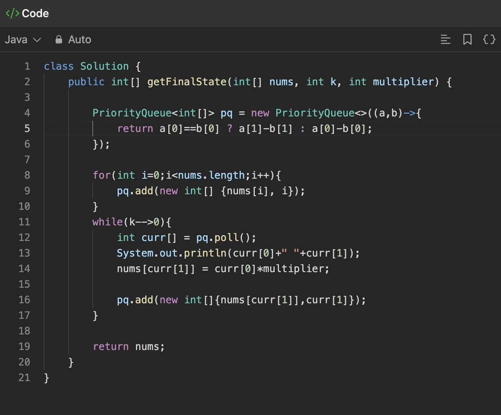Viewport: 501px width, 415px height.
Task: Click "public" keyword on line 2
Action: pos(86,82)
